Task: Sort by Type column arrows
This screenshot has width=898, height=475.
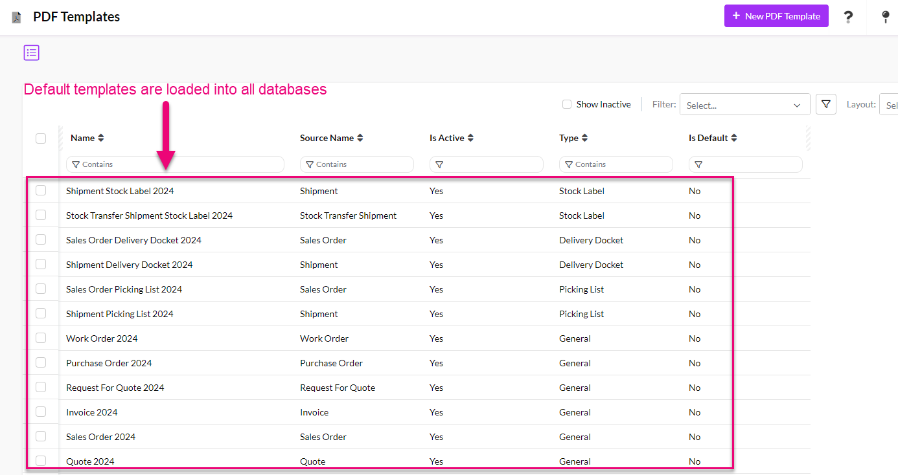Action: tap(584, 138)
